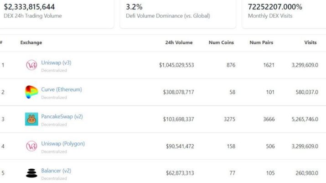Select the Monthly DEX Visits label
The height and width of the screenshot is (183, 326).
pyautogui.click(x=270, y=16)
